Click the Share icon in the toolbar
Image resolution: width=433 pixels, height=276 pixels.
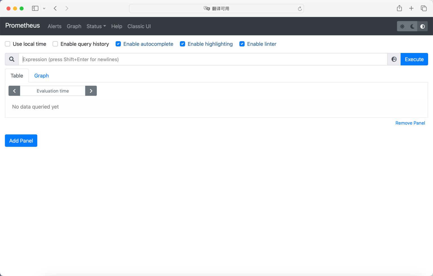[x=399, y=8]
